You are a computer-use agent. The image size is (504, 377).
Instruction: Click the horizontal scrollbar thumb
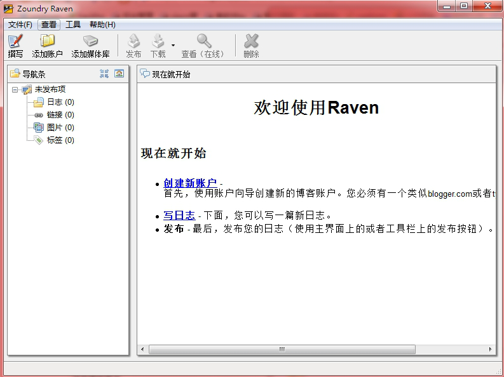pos(282,349)
